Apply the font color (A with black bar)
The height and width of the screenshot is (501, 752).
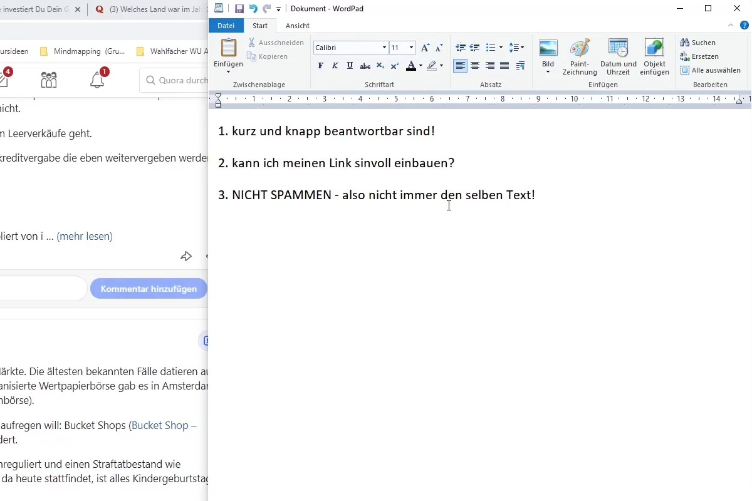(x=410, y=66)
